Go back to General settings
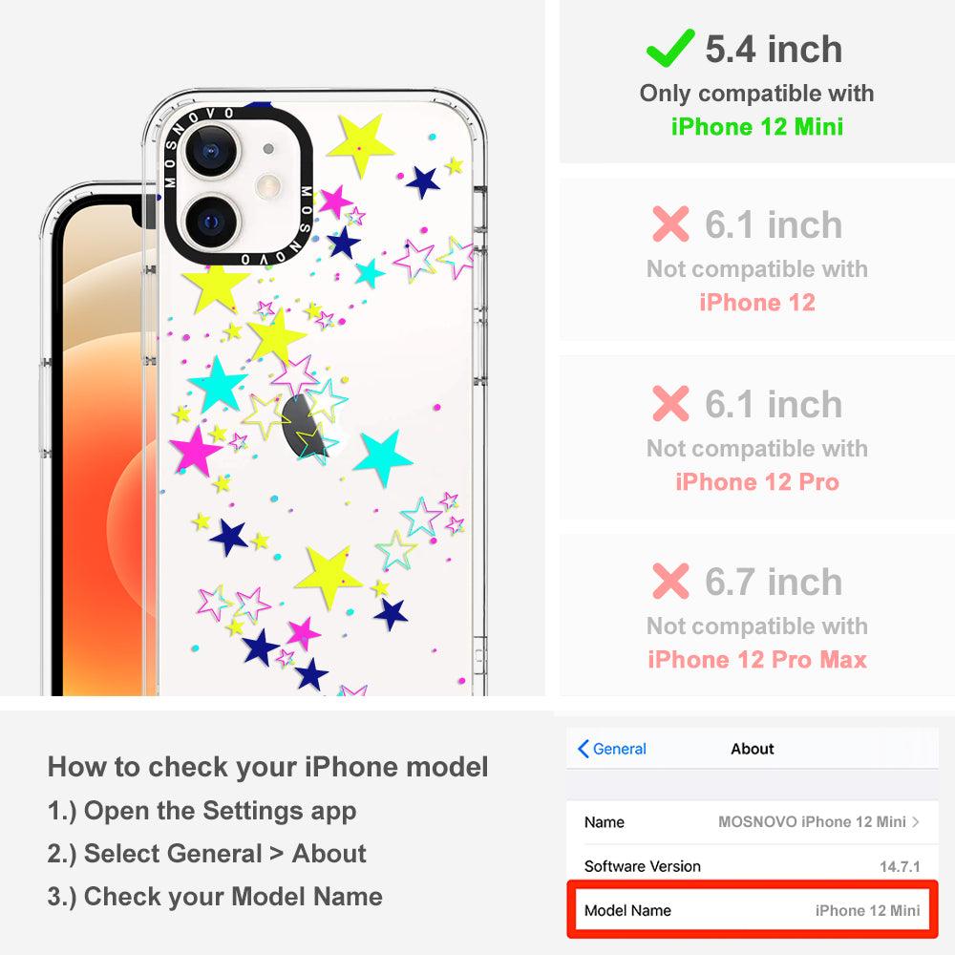This screenshot has height=955, width=955. (612, 749)
